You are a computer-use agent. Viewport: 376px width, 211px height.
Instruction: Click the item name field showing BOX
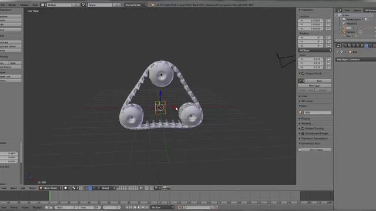(318, 113)
